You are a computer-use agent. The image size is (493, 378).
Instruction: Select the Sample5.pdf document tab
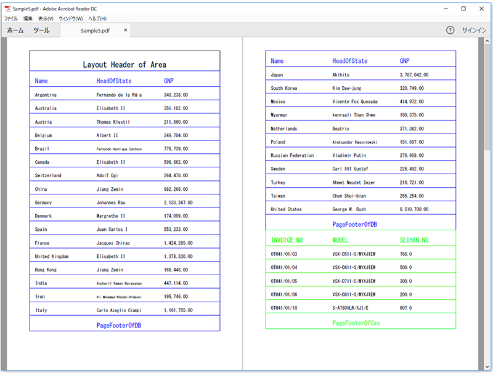[x=96, y=31]
